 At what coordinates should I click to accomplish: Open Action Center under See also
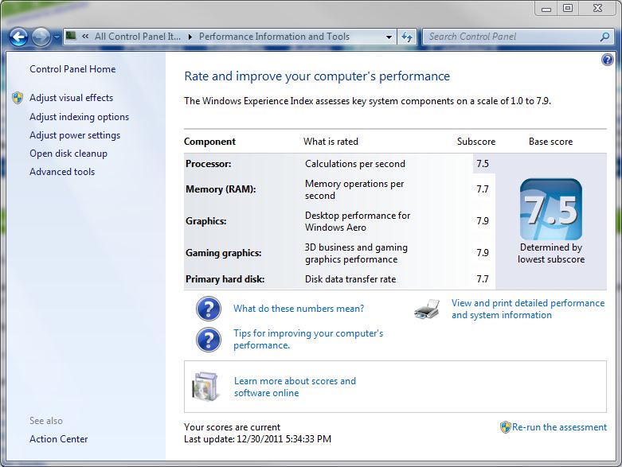click(59, 439)
